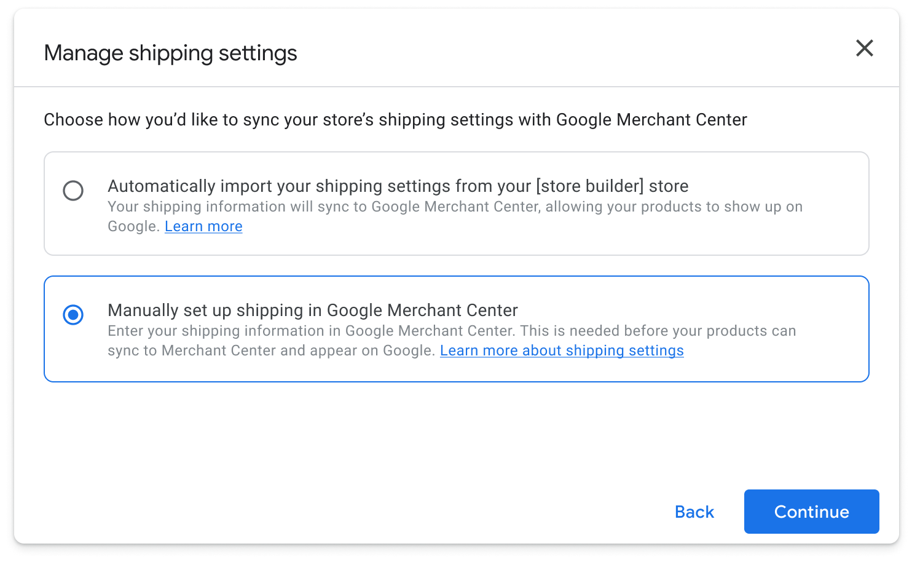Select the automatic import radio button

(73, 191)
